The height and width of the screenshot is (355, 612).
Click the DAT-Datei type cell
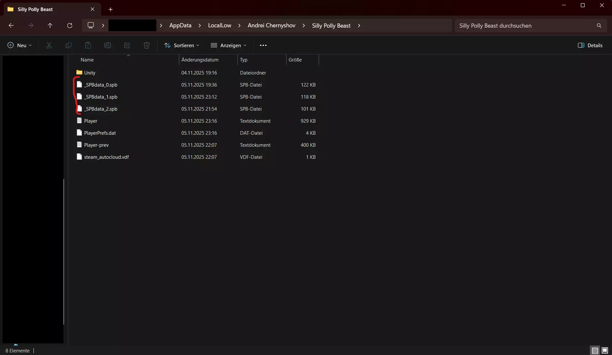click(x=251, y=133)
